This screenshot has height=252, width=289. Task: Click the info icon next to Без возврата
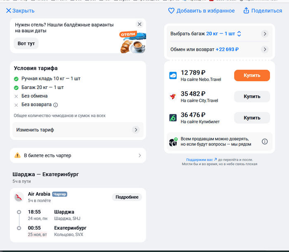(x=56, y=105)
